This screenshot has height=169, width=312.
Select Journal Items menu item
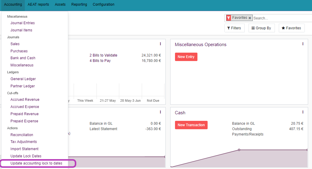point(21,30)
